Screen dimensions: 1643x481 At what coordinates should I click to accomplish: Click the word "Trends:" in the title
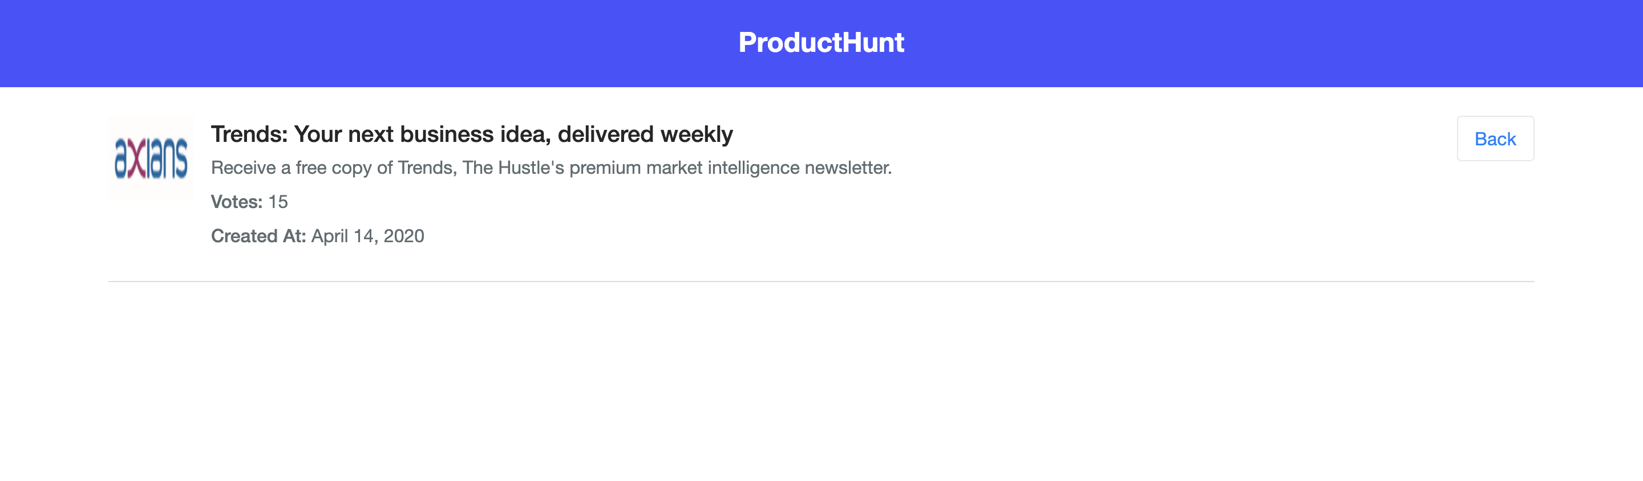pyautogui.click(x=249, y=134)
